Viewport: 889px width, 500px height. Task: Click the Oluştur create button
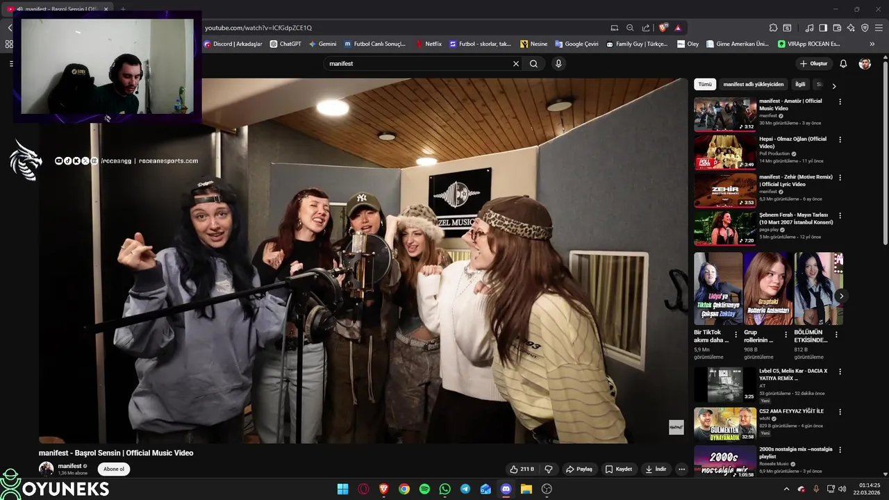click(814, 63)
